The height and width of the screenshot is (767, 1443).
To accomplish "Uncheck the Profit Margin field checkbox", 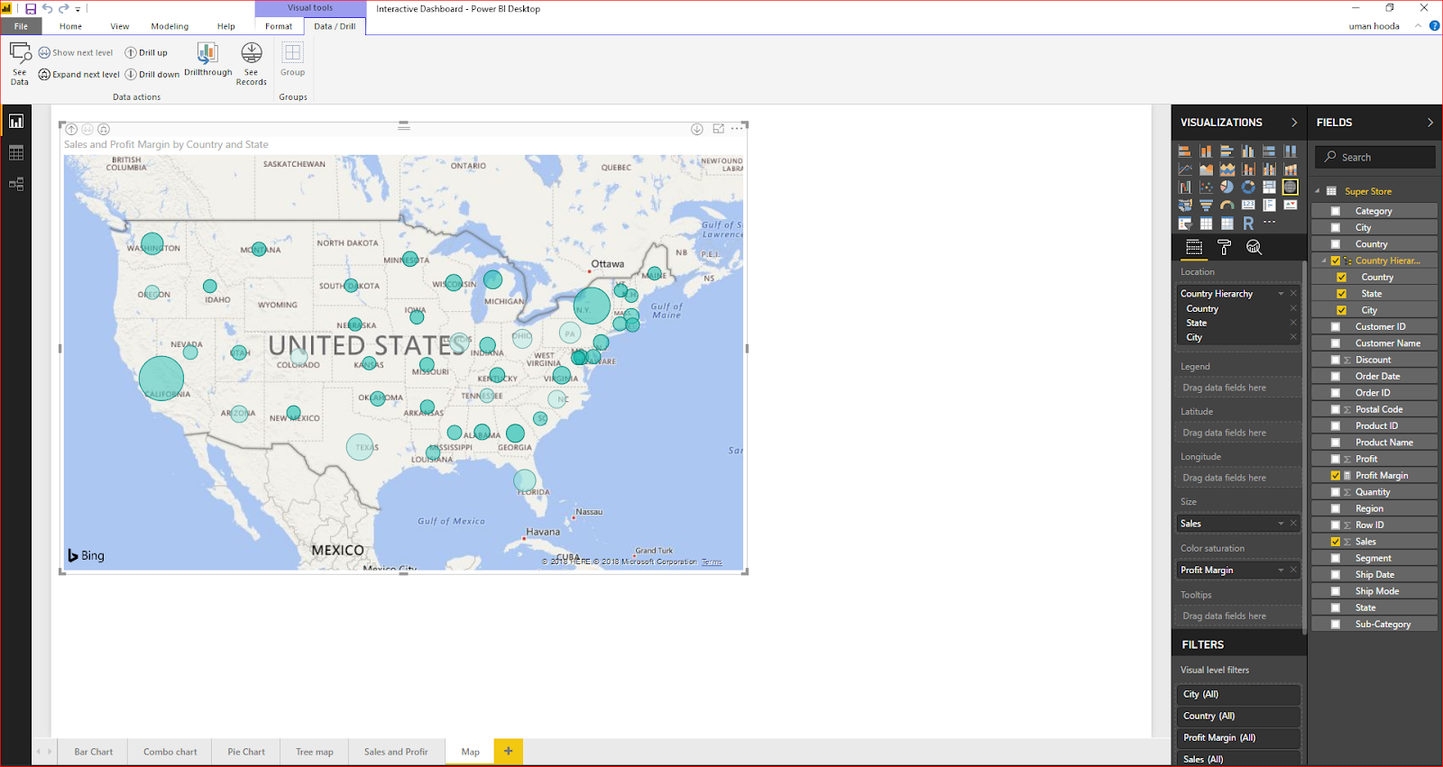I will 1336,476.
